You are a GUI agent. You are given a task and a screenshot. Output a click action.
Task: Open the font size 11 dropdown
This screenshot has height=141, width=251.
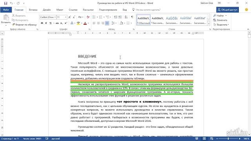click(65, 17)
